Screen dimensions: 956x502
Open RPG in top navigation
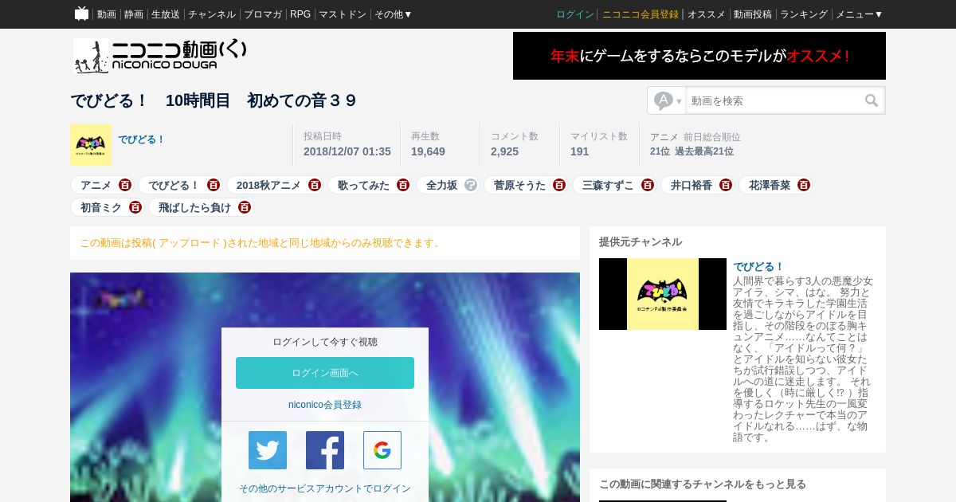click(300, 14)
